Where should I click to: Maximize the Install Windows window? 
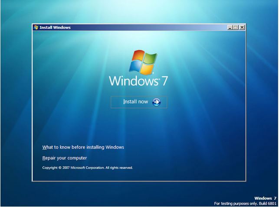coord(236,27)
